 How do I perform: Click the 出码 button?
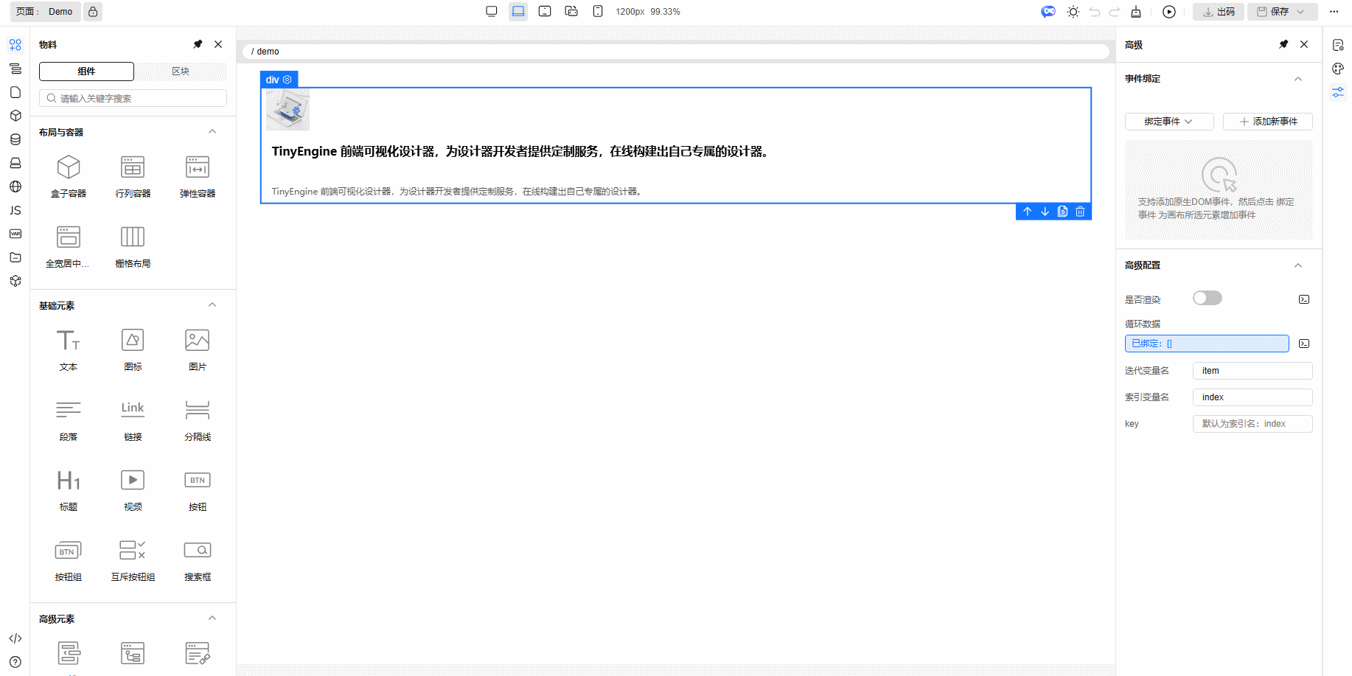[x=1219, y=12]
